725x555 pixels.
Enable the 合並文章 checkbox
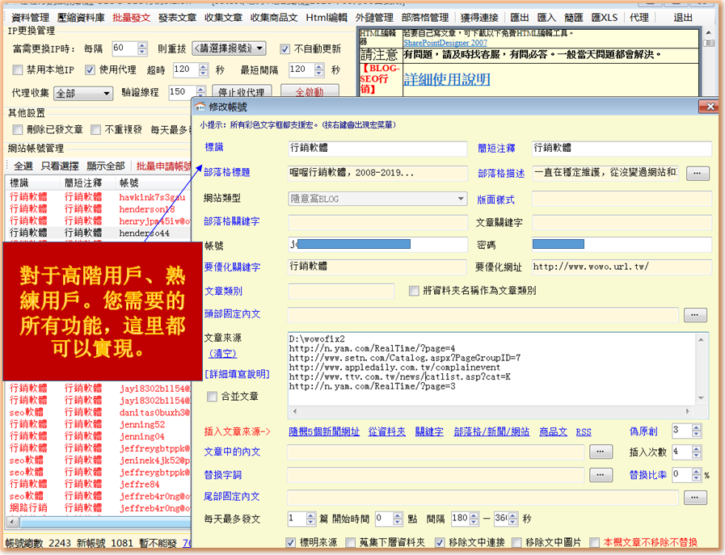pyautogui.click(x=213, y=397)
